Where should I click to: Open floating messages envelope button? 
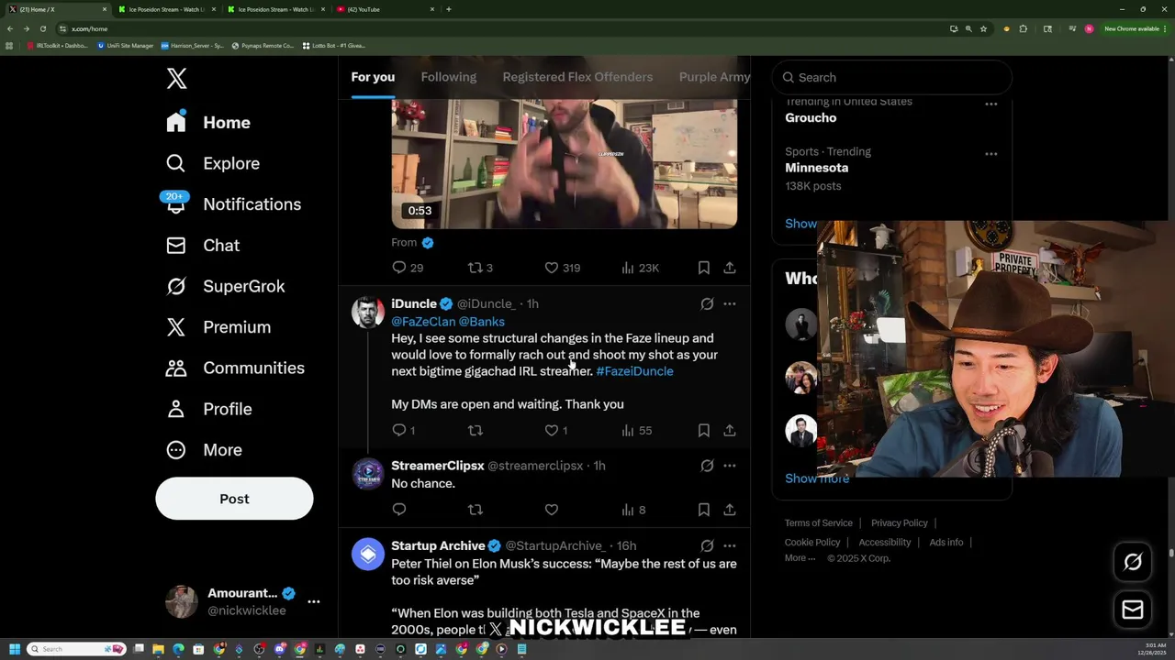click(x=1133, y=610)
